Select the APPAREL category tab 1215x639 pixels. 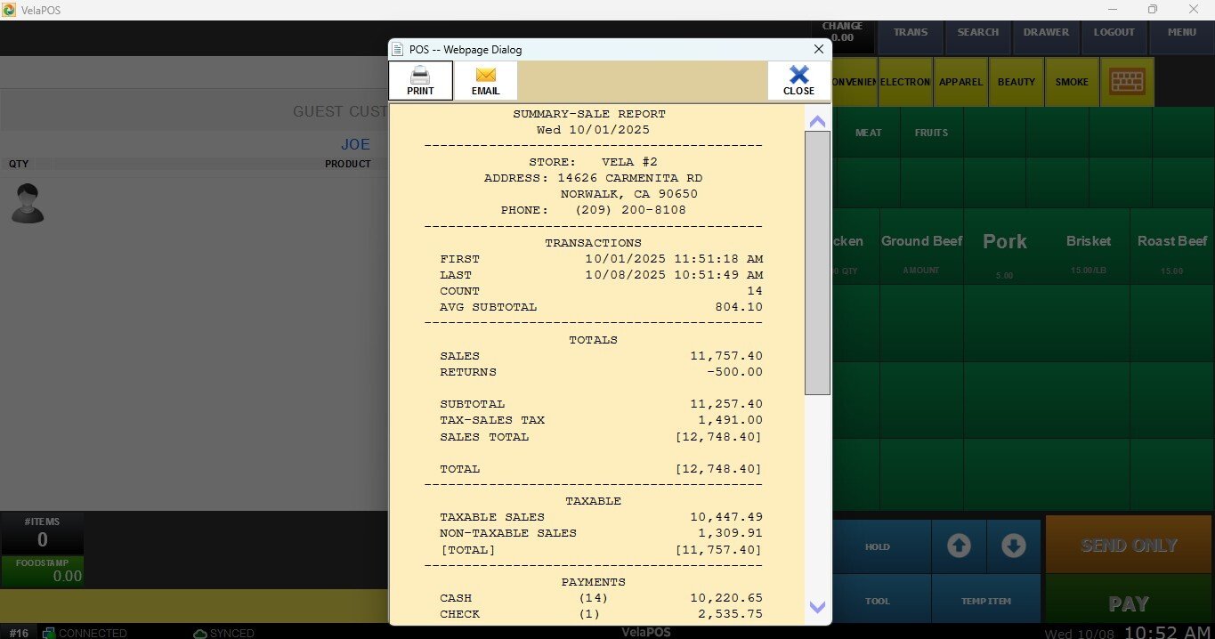pyautogui.click(x=960, y=82)
